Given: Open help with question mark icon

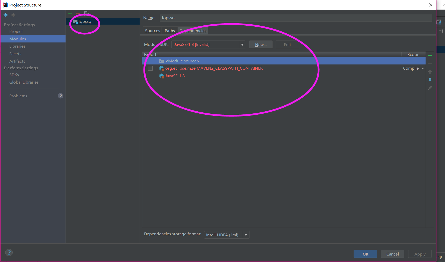Looking at the screenshot, I should (x=9, y=253).
